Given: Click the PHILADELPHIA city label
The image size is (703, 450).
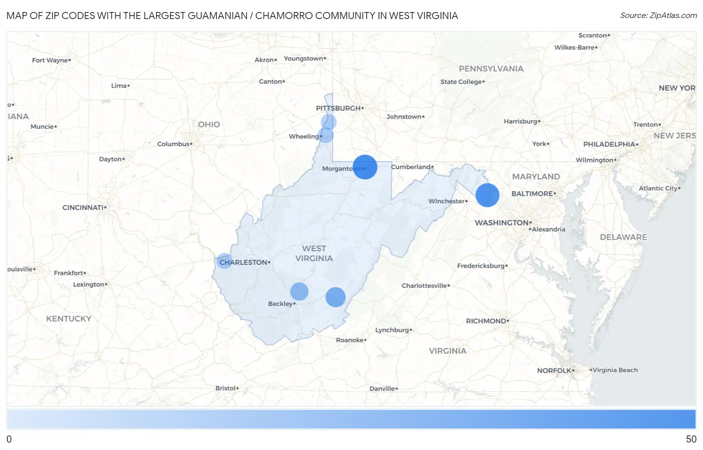Looking at the screenshot, I should [609, 144].
